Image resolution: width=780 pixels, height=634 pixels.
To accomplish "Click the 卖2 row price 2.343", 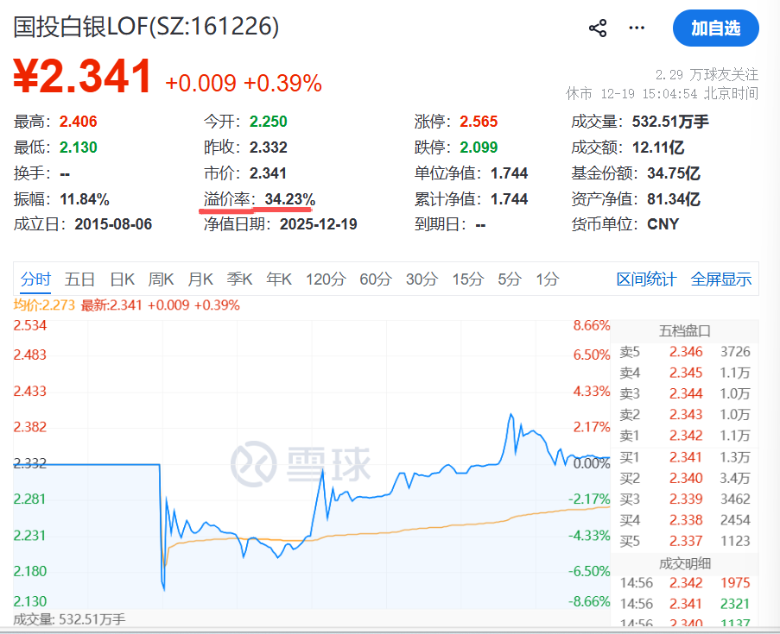I will pyautogui.click(x=686, y=414).
